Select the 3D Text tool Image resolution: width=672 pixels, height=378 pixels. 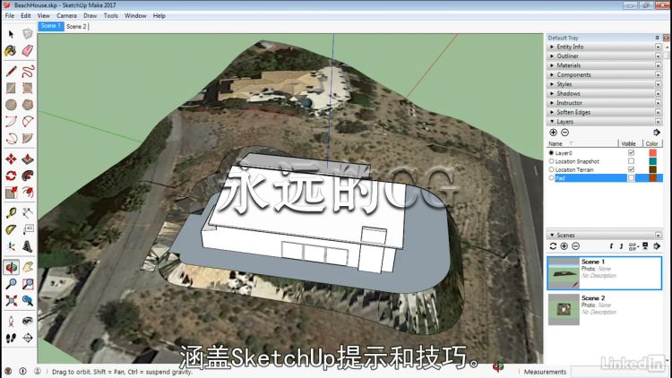28,246
